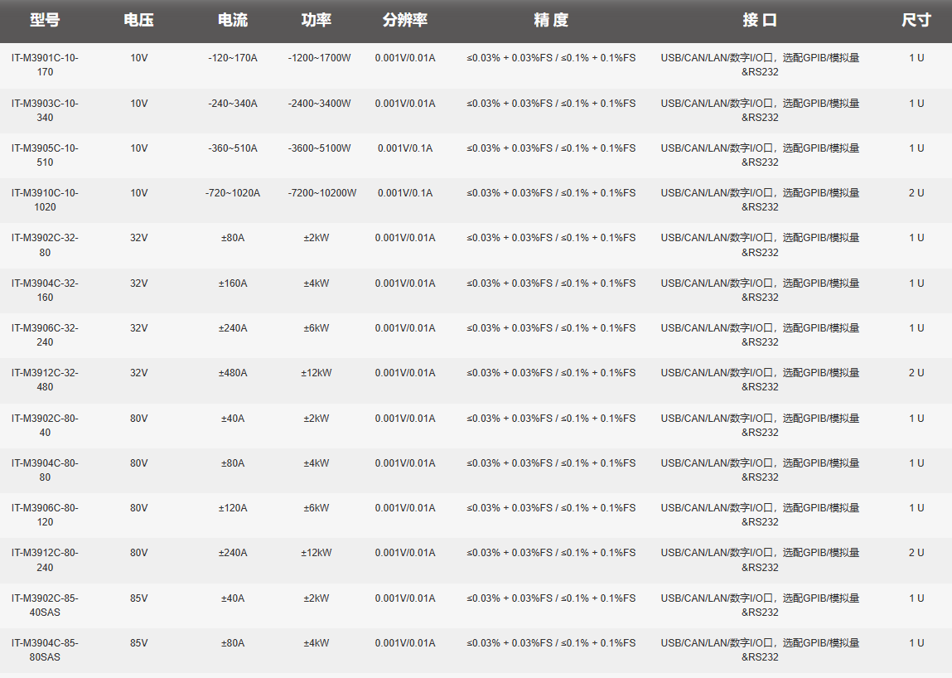952x678 pixels.
Task: Click 0.001V/0.01A in IT-M3903C-10-340 row
Action: click(x=405, y=104)
